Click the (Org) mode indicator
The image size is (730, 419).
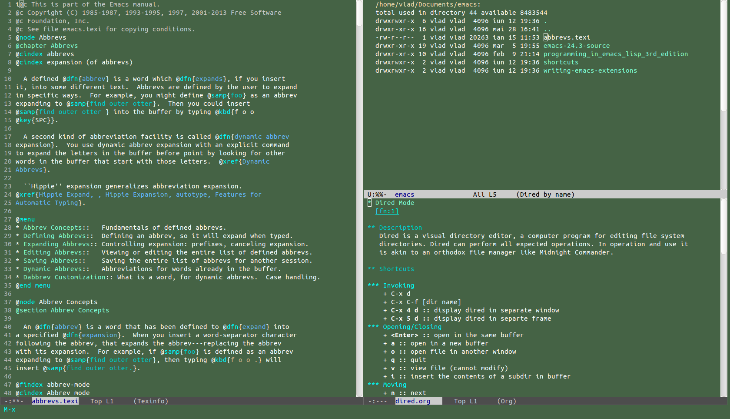(507, 401)
